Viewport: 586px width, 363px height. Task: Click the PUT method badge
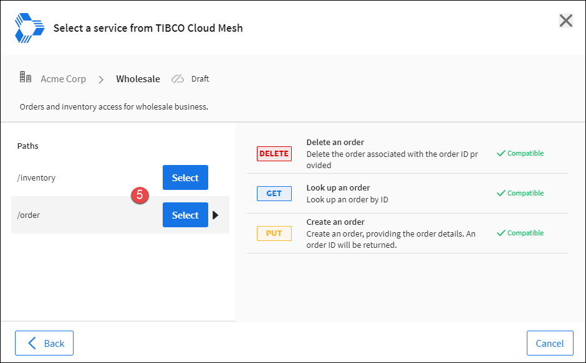tap(274, 233)
